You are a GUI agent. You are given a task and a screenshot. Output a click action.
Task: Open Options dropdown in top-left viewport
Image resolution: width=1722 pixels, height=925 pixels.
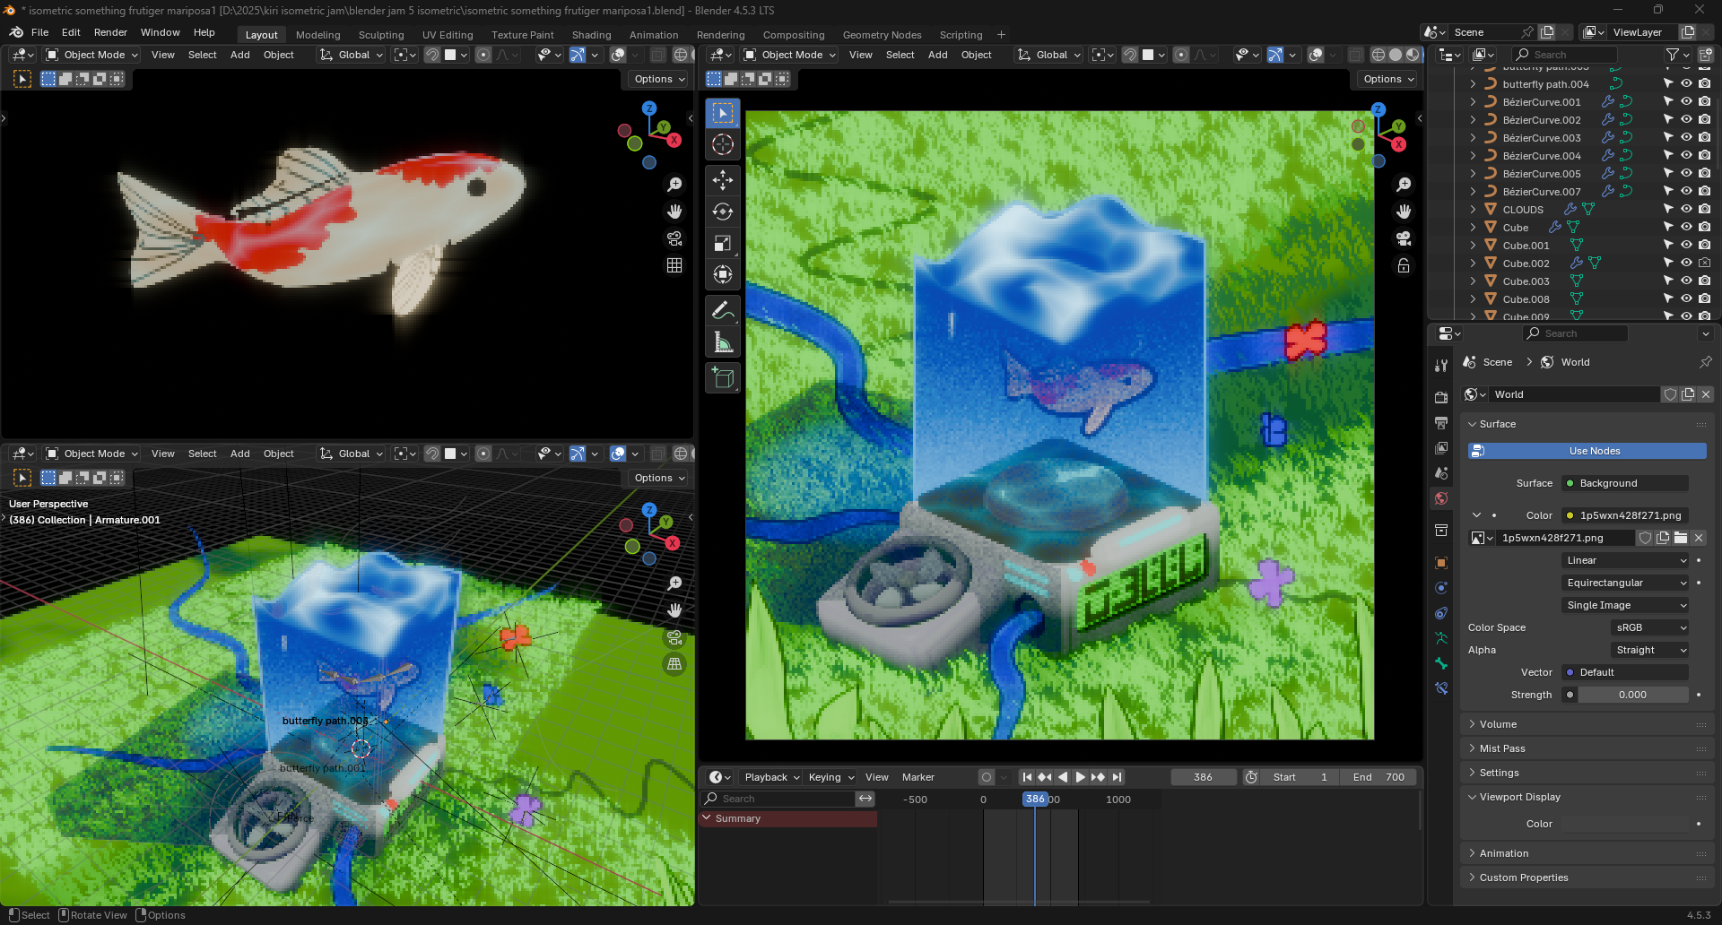tap(659, 79)
